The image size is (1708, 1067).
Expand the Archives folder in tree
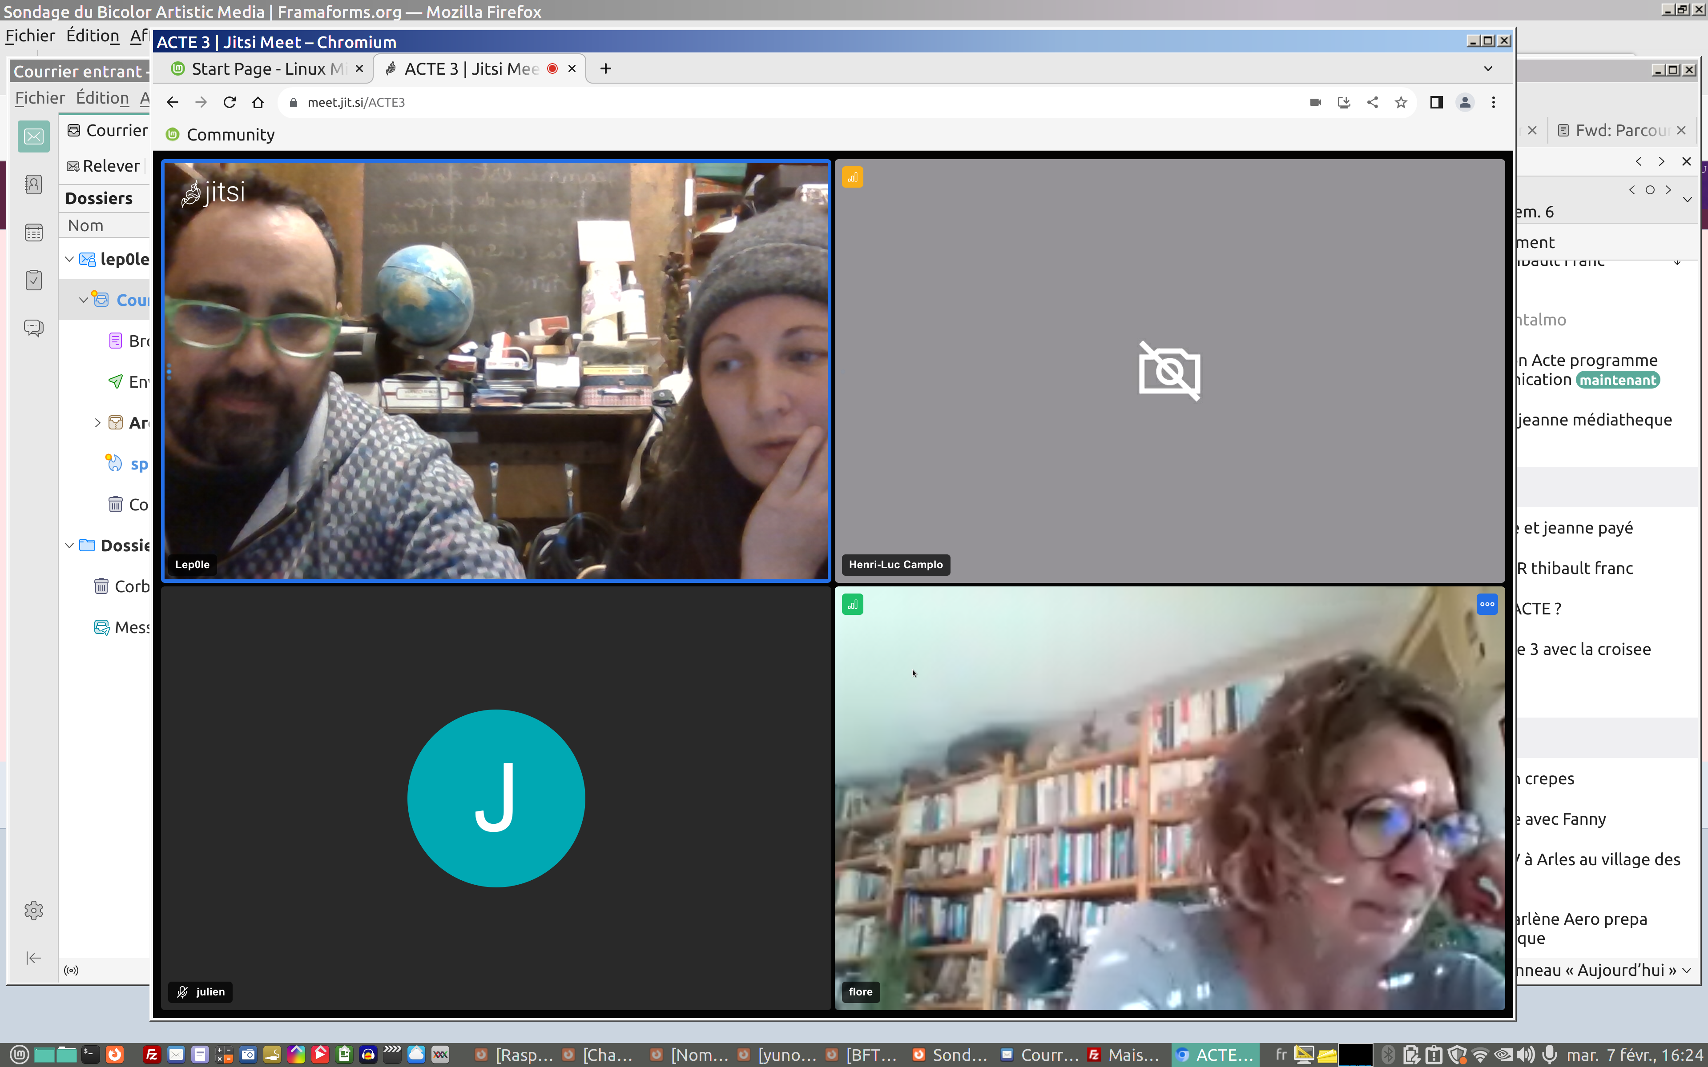pyautogui.click(x=97, y=423)
